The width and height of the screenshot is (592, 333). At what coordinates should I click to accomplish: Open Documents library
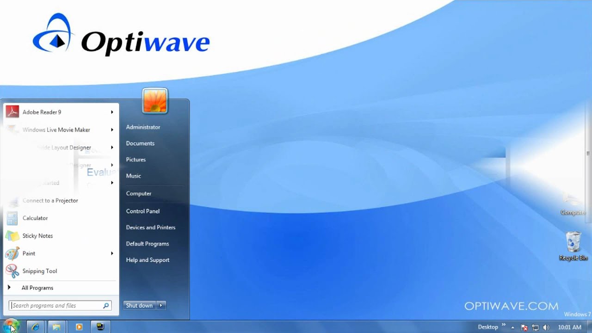(x=140, y=143)
